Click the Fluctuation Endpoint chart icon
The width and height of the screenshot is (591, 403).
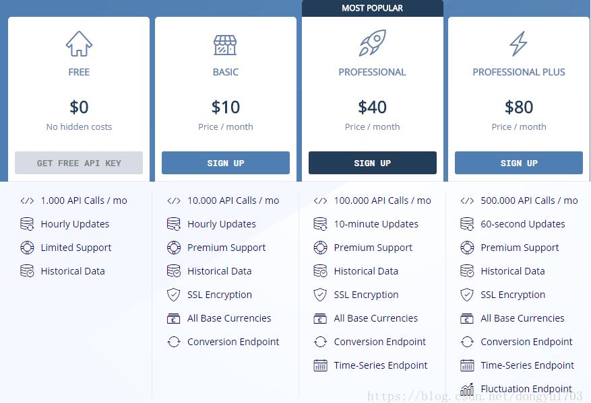click(x=467, y=389)
